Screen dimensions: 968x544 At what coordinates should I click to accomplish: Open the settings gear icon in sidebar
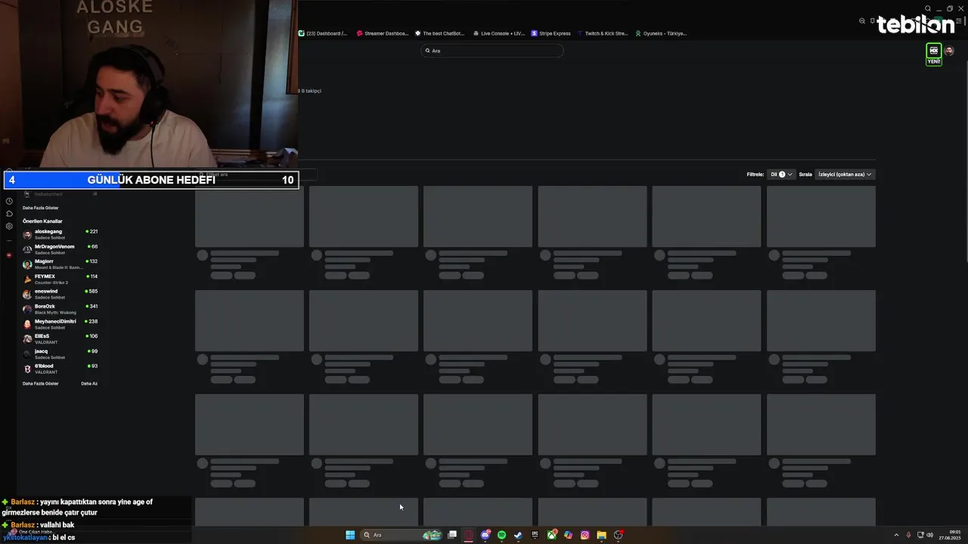pyautogui.click(x=9, y=226)
